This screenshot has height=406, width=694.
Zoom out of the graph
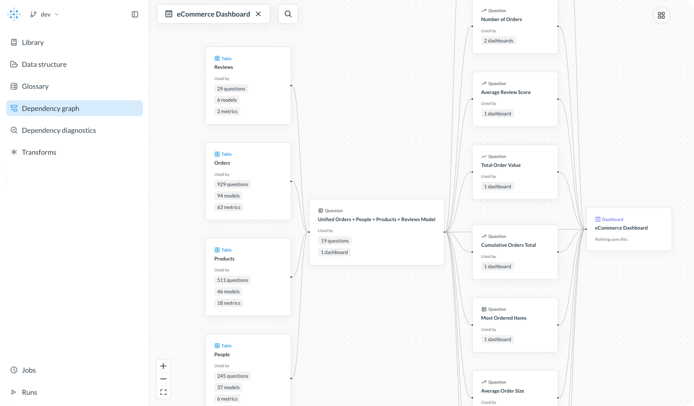coord(163,379)
